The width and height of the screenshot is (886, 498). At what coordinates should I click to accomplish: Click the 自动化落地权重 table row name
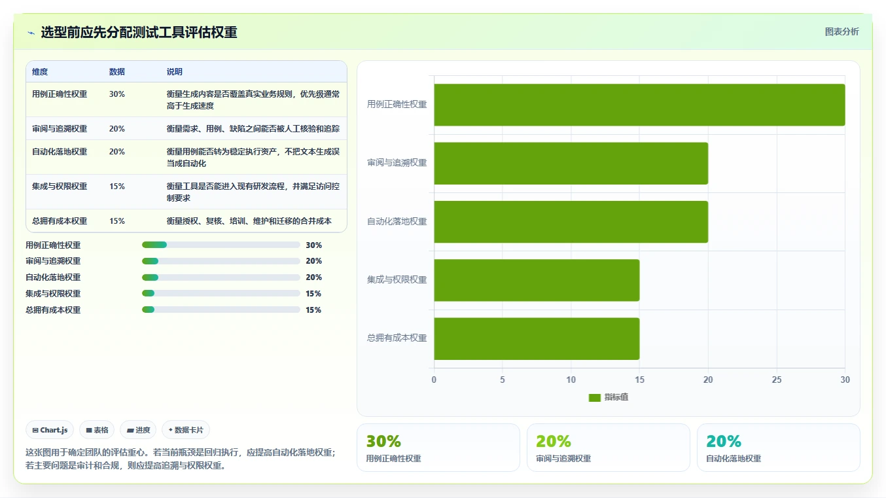[x=60, y=152]
